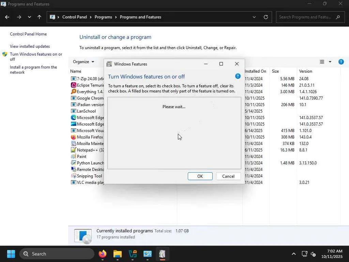Sort by the Size column header
This screenshot has height=262, width=349.
pyautogui.click(x=275, y=71)
